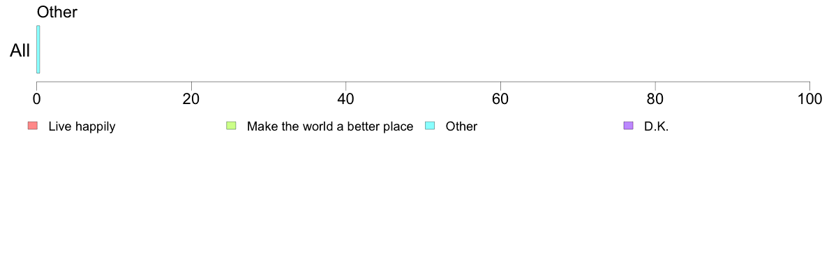Click the 0 axis tick label
The image size is (829, 257).
coord(36,98)
